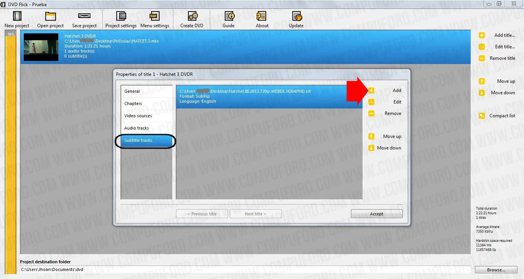Switch to the Audio tracks tab
The height and width of the screenshot is (279, 524).
tap(136, 128)
